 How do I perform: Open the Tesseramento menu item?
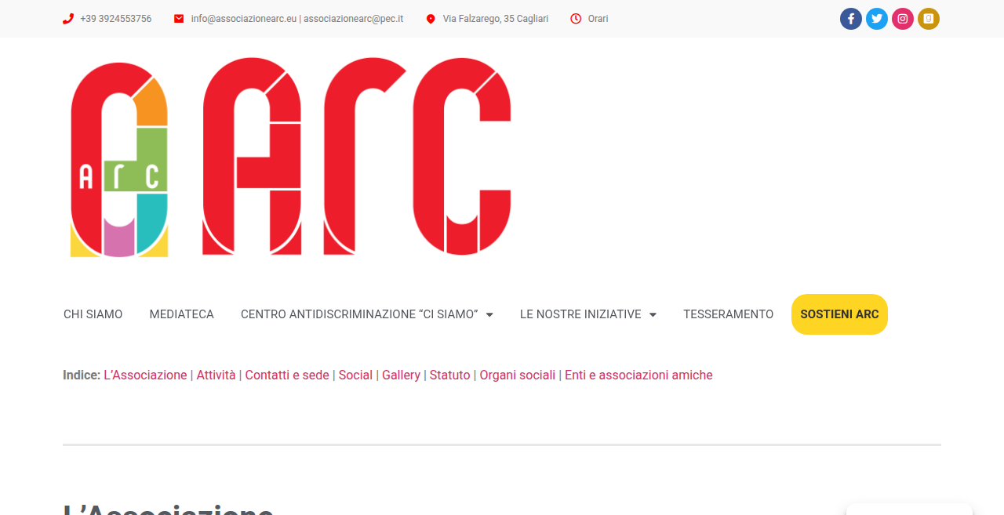728,314
